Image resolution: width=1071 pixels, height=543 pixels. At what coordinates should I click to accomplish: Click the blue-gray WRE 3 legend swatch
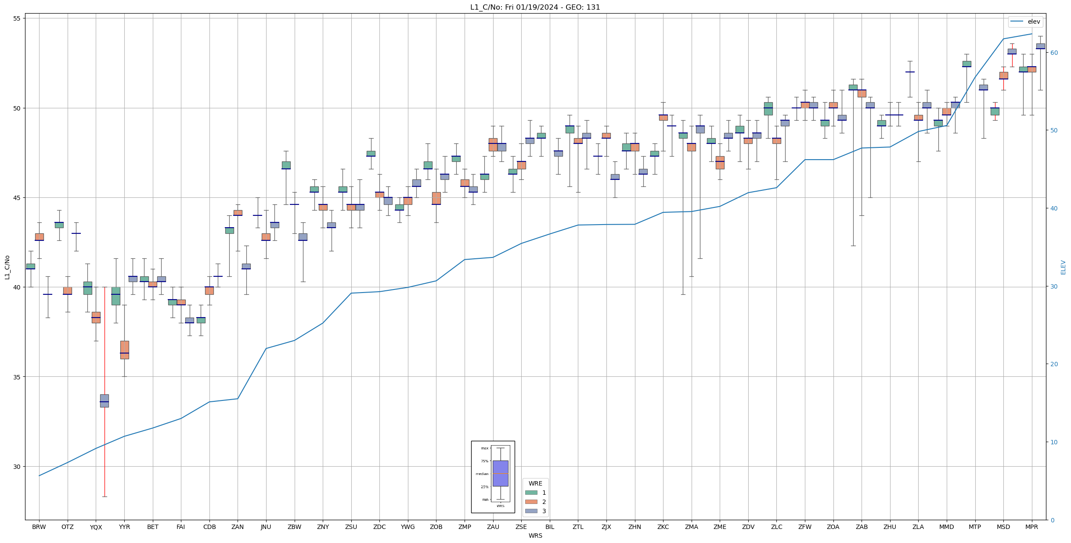[531, 511]
